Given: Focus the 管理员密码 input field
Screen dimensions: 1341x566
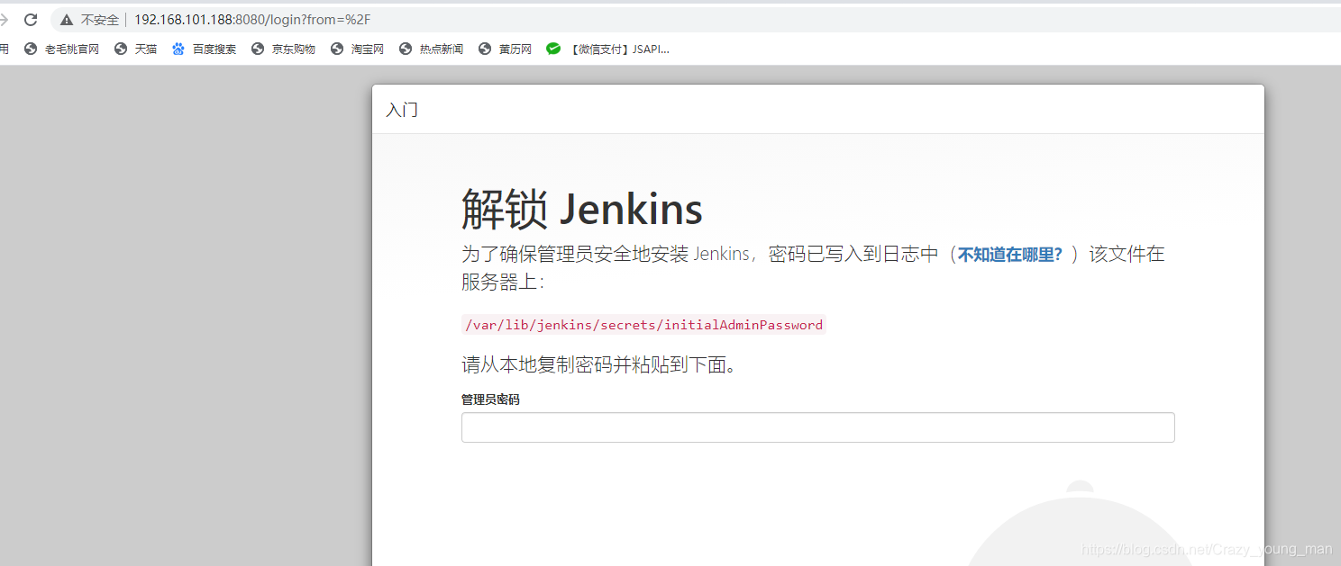Looking at the screenshot, I should click(818, 427).
